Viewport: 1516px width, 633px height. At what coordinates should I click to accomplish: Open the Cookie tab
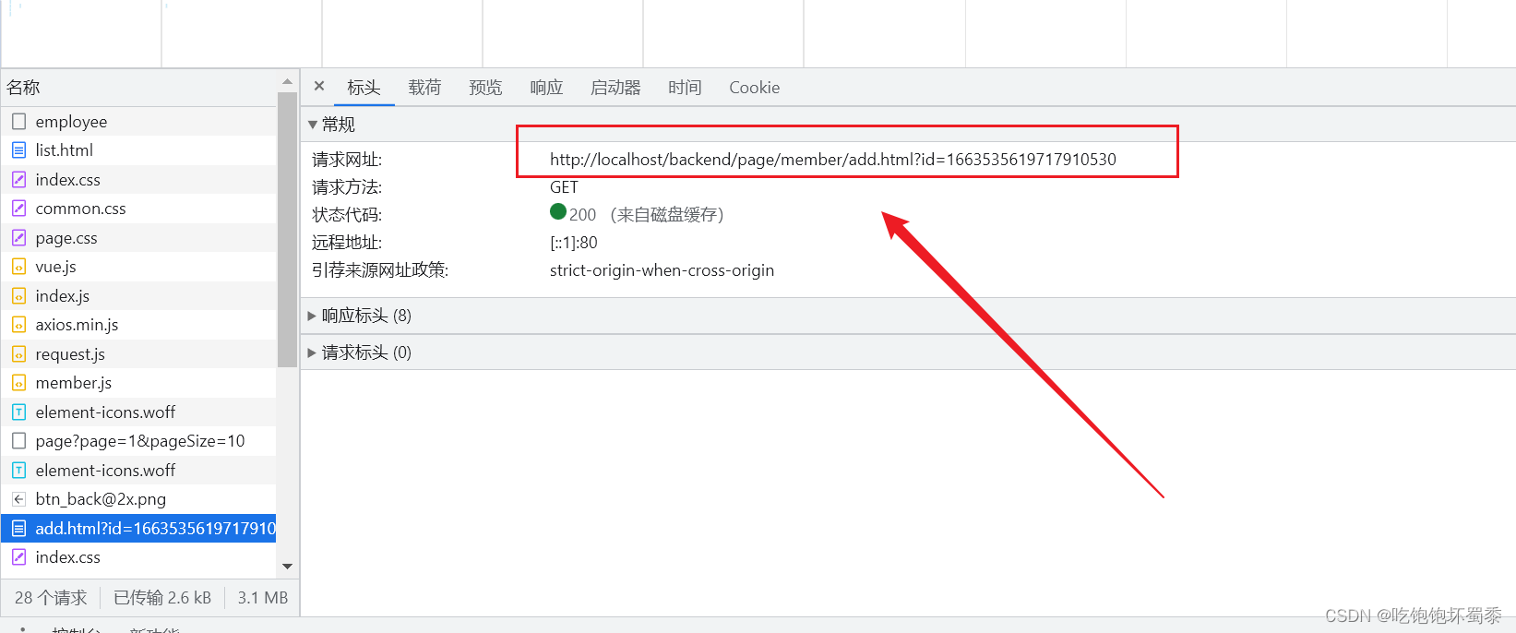[754, 88]
